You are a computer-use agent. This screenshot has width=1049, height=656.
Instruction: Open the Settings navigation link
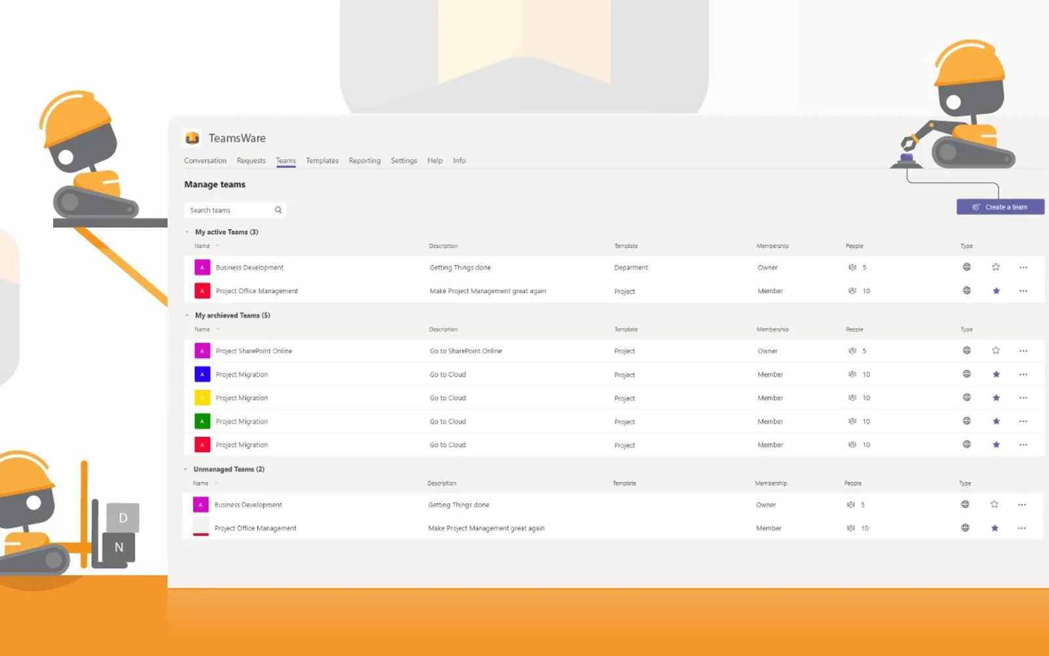tap(404, 161)
